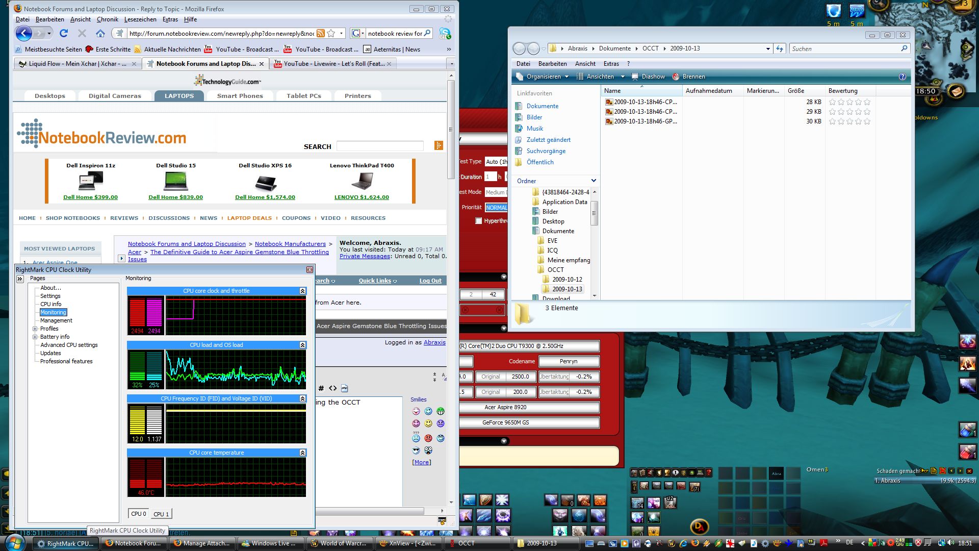
Task: Open the Quick Links menu
Action: tap(377, 281)
